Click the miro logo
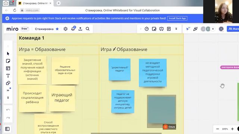Viewport: 239px width, 134px height. (x=12, y=29)
